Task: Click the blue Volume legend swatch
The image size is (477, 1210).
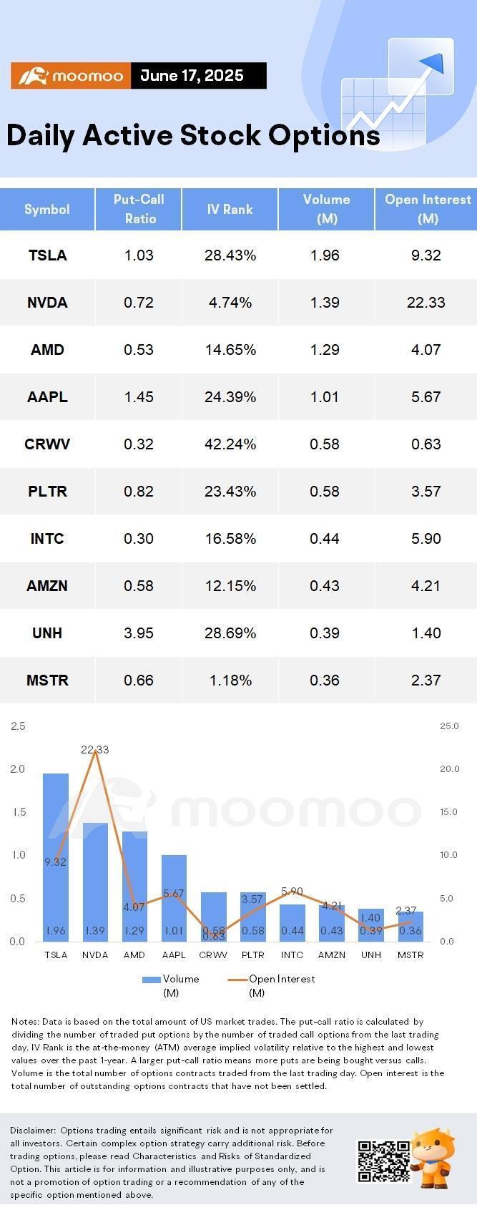Action: [x=152, y=979]
